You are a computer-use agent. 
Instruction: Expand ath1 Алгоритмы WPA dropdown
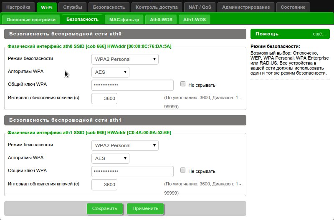point(110,158)
